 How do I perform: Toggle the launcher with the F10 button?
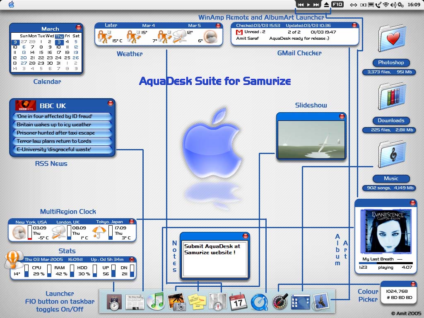pyautogui.click(x=337, y=4)
